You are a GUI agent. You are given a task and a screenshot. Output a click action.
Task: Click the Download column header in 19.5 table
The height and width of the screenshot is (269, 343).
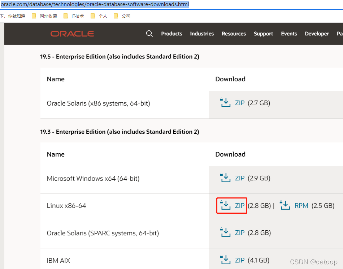(x=230, y=79)
